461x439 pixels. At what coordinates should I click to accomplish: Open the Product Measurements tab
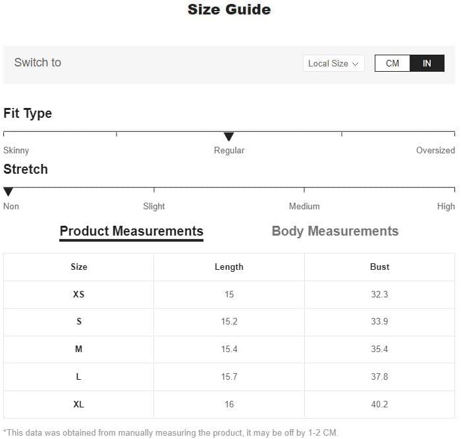point(131,231)
